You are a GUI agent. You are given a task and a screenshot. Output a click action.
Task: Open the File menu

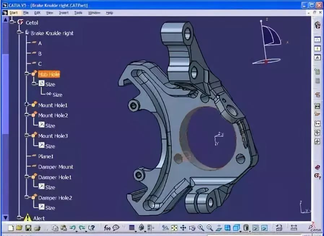pyautogui.click(x=26, y=13)
